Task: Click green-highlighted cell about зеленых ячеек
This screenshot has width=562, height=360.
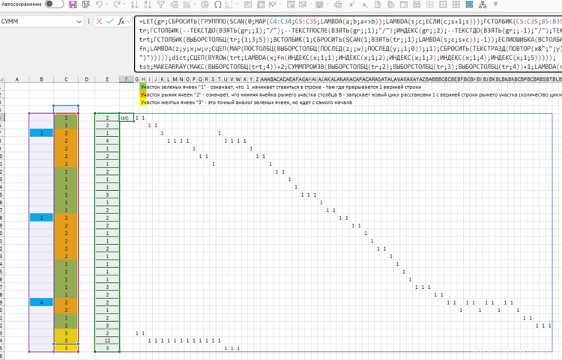Action: click(143, 87)
